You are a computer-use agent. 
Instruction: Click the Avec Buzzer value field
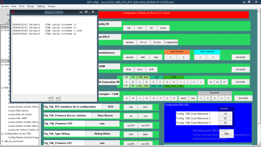coord(105,115)
